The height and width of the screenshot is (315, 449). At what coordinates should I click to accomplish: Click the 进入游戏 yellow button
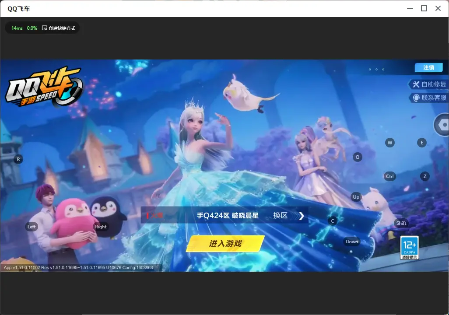225,244
